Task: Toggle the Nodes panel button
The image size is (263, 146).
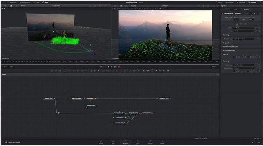Action: point(45,3)
